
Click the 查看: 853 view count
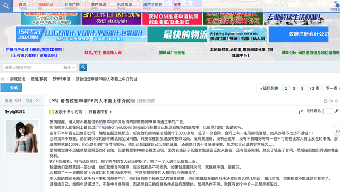pos(13,101)
